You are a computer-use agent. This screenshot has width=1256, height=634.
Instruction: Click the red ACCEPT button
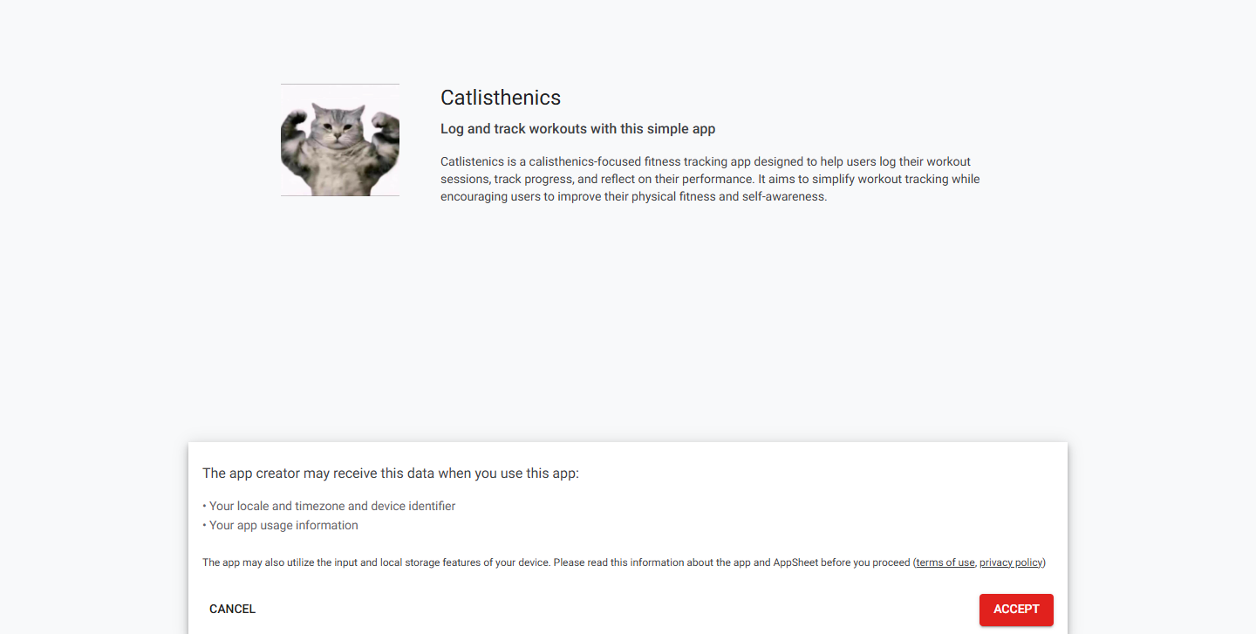pyautogui.click(x=1016, y=610)
